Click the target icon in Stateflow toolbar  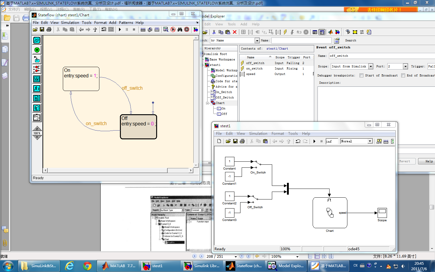pos(187,30)
